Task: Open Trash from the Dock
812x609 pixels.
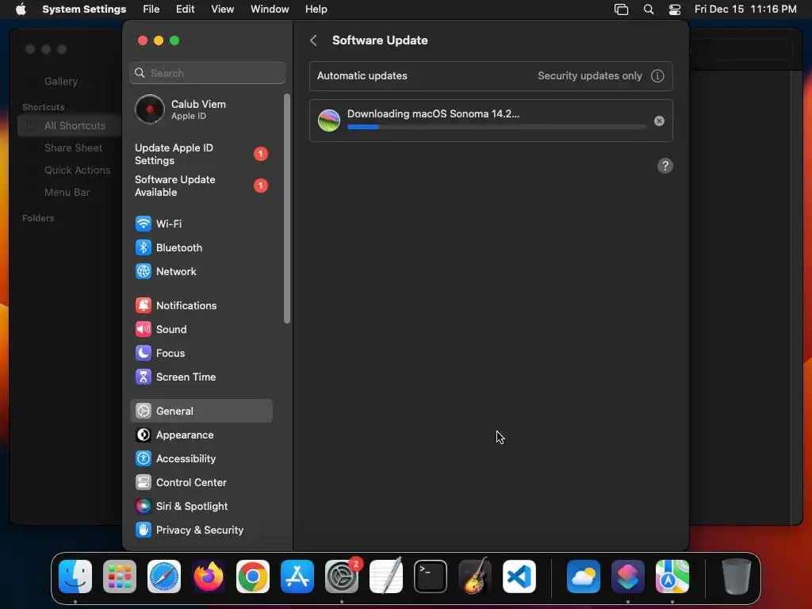Action: (736, 576)
